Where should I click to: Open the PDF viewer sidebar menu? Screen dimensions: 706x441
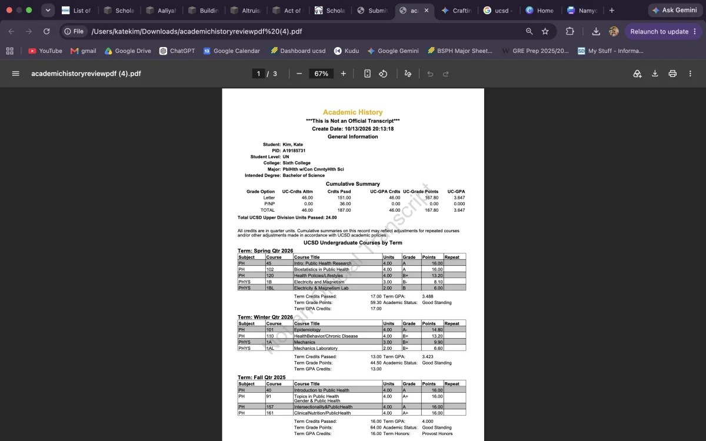16,73
